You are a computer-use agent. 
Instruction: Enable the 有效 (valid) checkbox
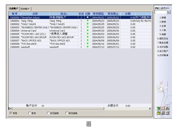(x=29, y=113)
